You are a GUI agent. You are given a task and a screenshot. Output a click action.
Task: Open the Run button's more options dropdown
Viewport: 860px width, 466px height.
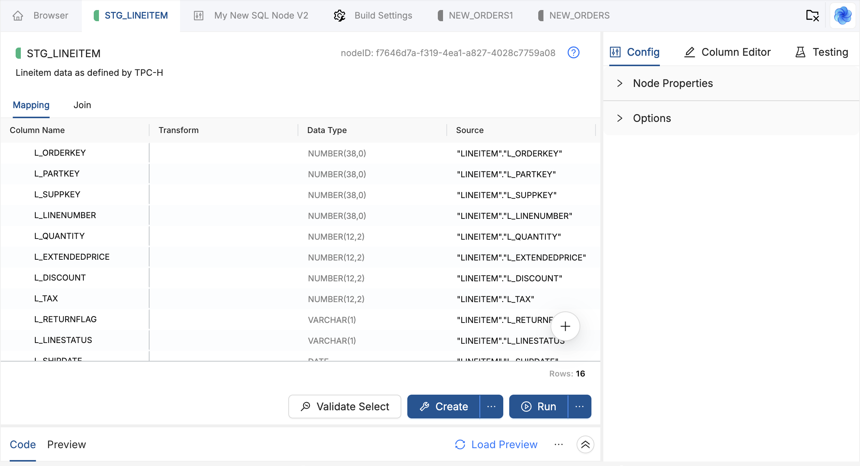point(580,407)
